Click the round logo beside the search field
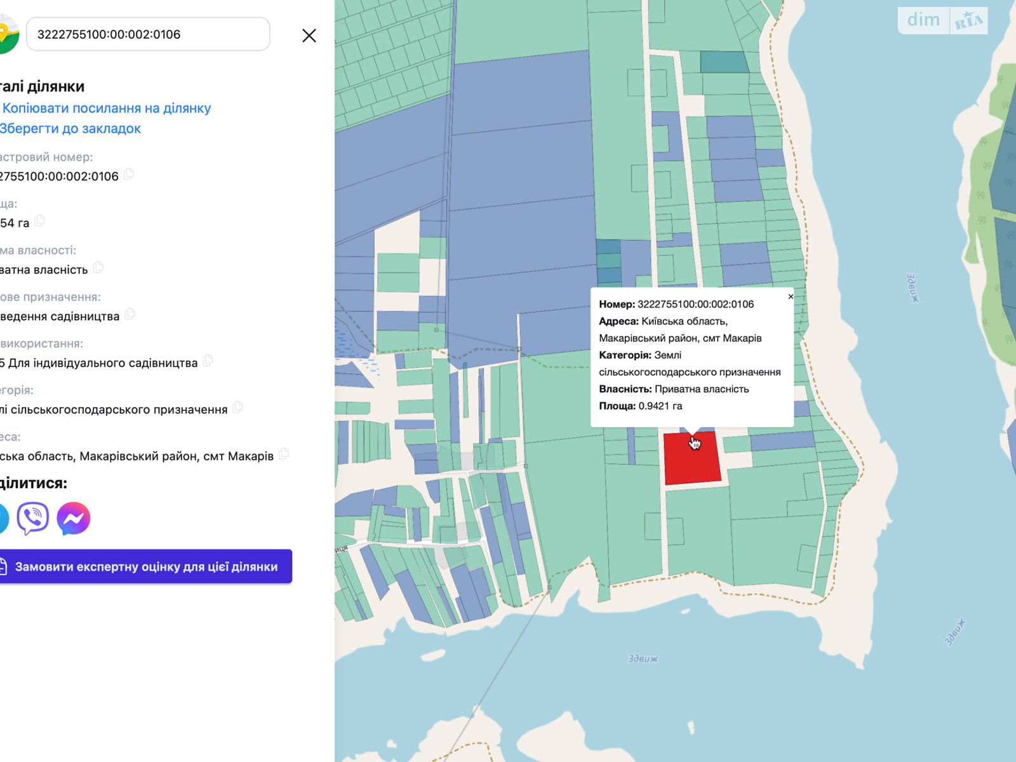 [x=6, y=34]
